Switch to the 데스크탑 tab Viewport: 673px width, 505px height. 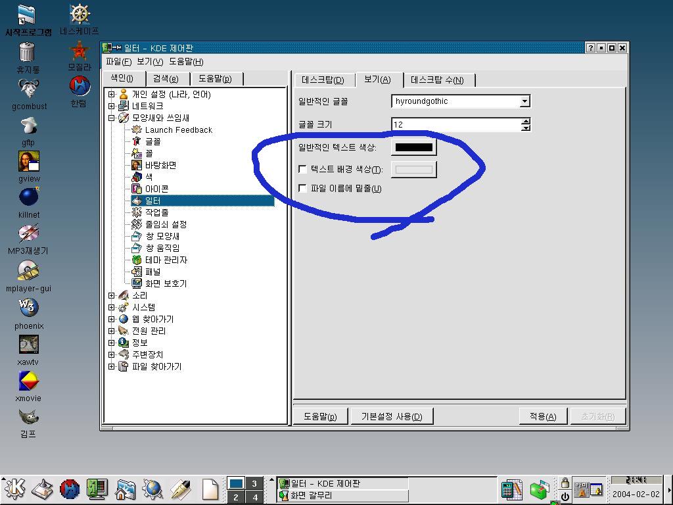tap(323, 80)
